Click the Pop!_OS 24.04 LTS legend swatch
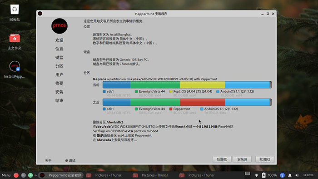 tap(171, 91)
